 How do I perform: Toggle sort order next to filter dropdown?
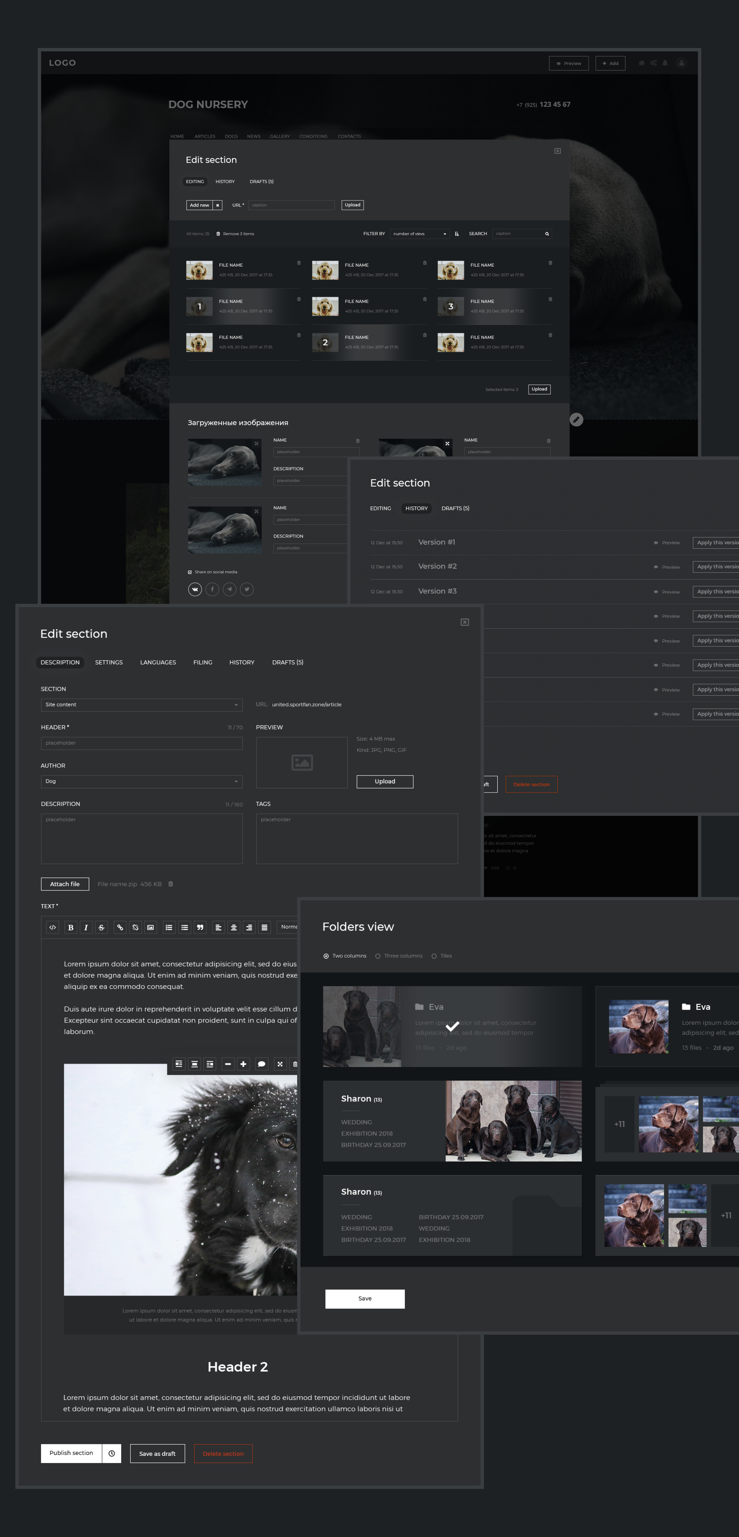pyautogui.click(x=457, y=234)
